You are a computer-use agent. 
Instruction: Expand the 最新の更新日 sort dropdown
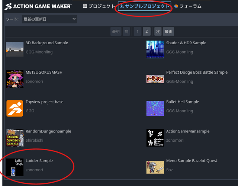click(x=49, y=19)
